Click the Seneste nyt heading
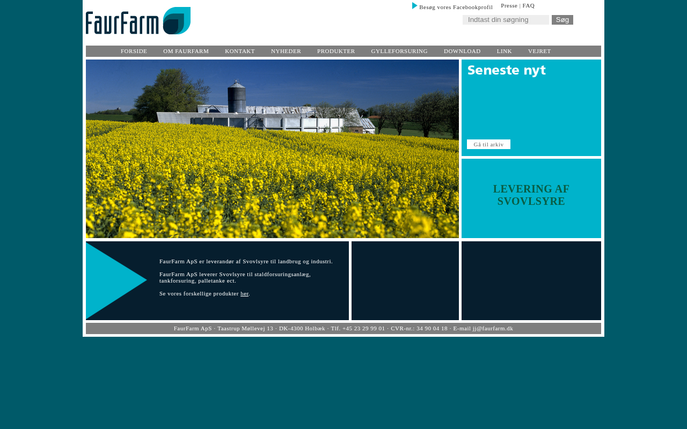 507,70
